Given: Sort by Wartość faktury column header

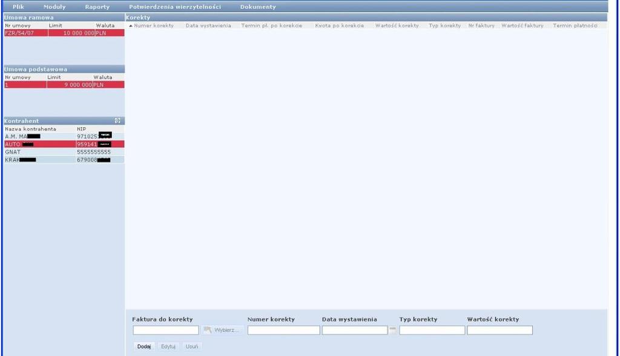Looking at the screenshot, I should point(523,25).
